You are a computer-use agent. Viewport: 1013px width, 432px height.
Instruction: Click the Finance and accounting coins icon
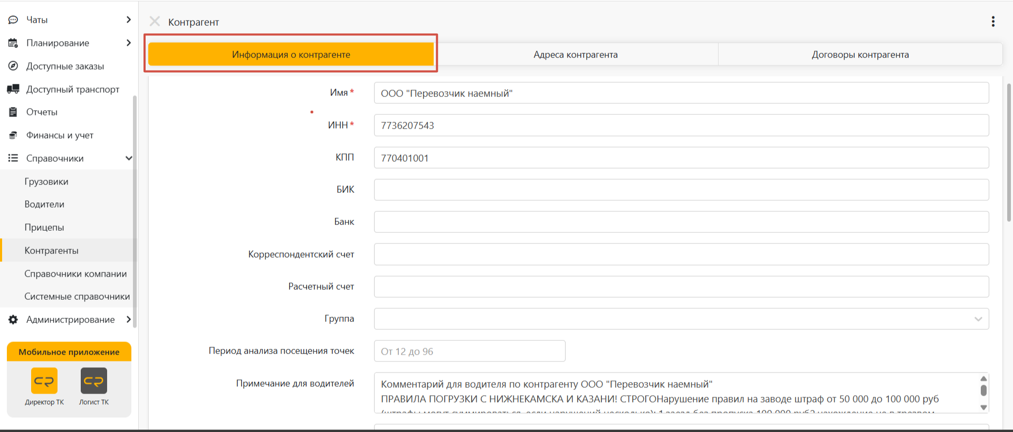pyautogui.click(x=13, y=135)
